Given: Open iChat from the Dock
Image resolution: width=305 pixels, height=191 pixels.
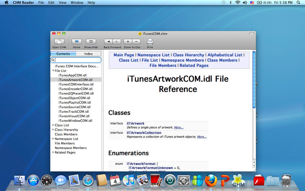Looking at the screenshot, I should click(61, 180).
